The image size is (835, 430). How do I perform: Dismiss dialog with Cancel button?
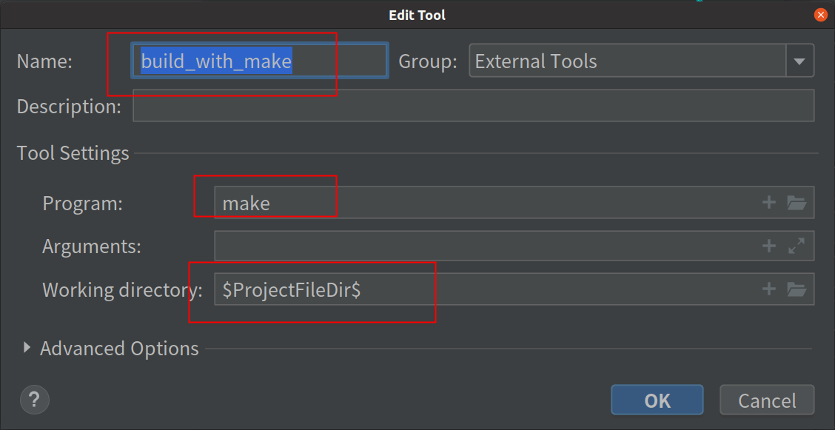[x=767, y=400]
